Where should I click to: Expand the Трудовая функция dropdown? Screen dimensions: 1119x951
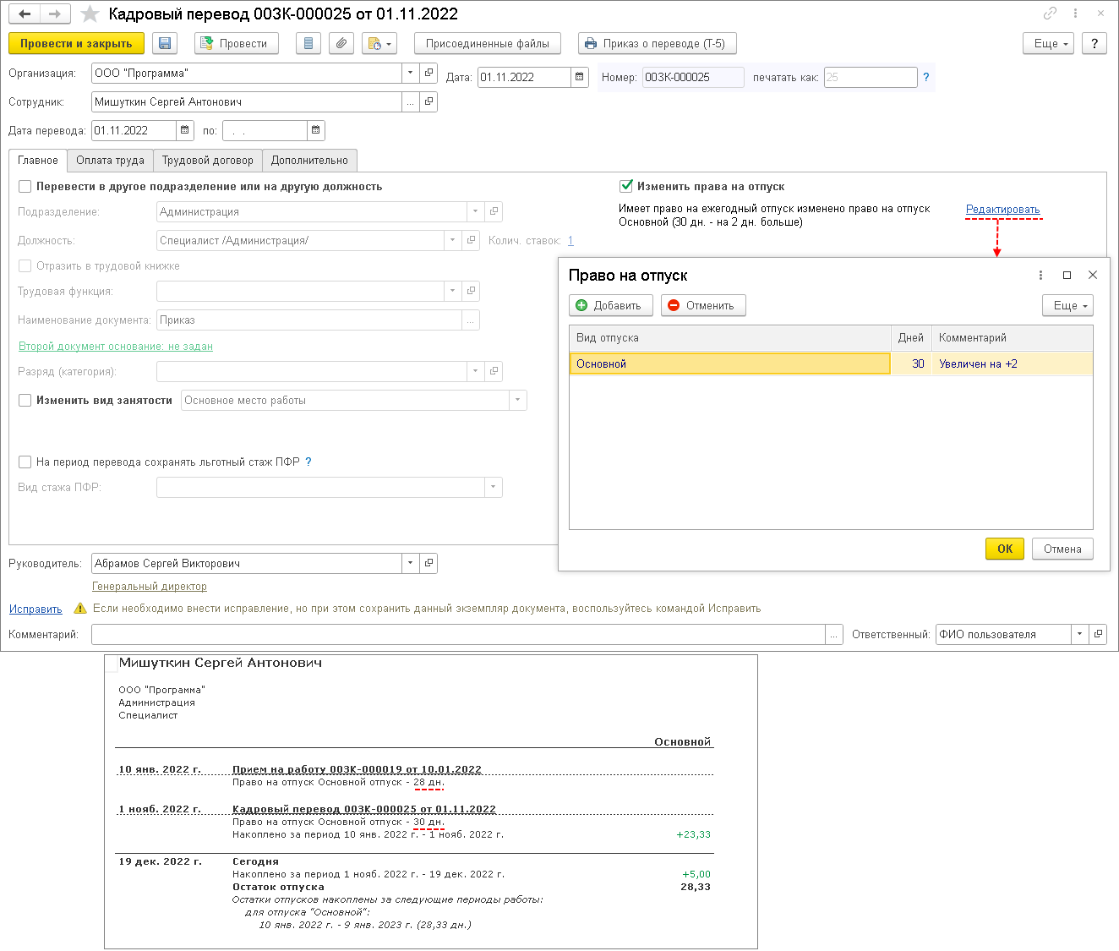click(x=452, y=291)
